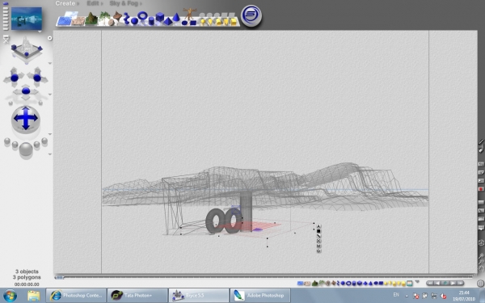Click the right camera cross control

pos(37,78)
